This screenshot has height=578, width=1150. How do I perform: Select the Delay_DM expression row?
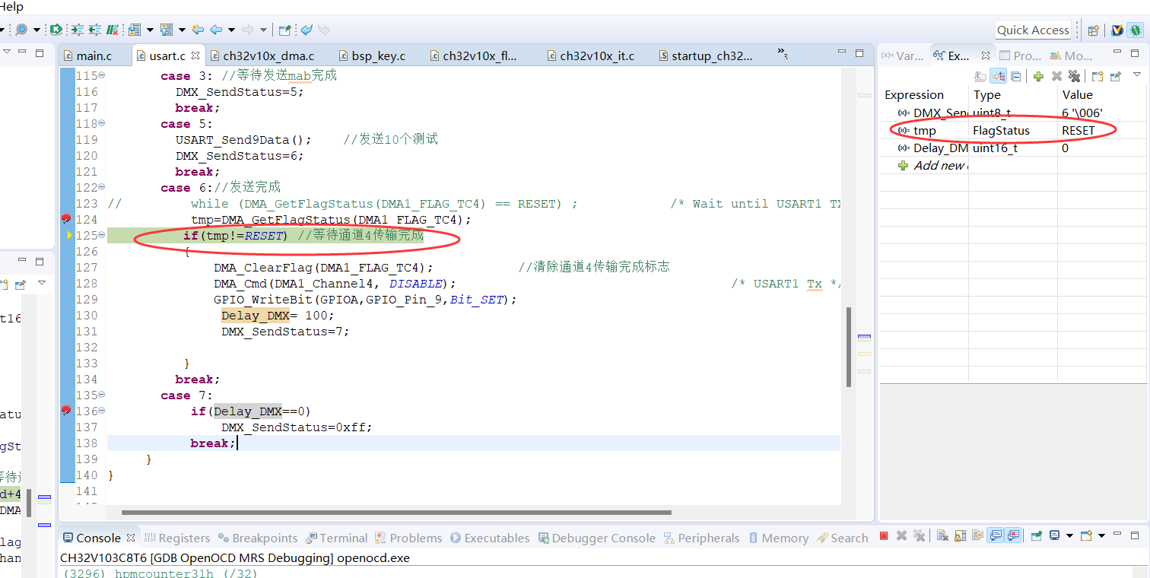coord(1012,148)
